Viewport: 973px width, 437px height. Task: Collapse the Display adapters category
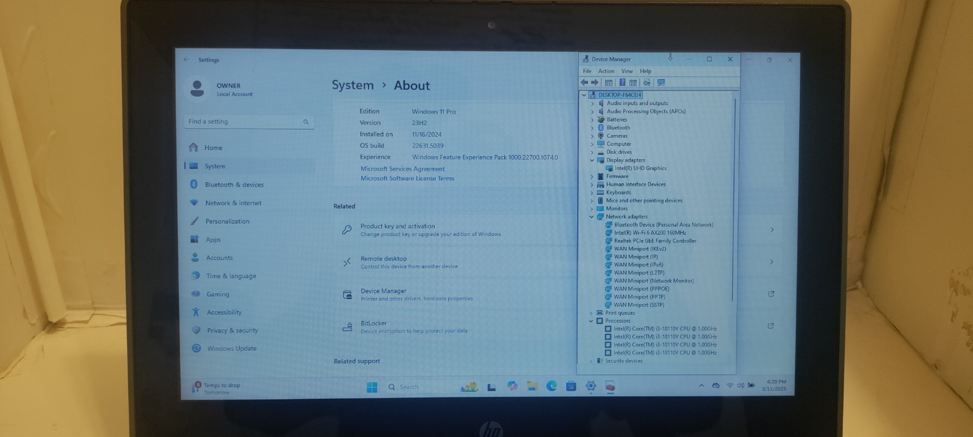click(x=592, y=160)
